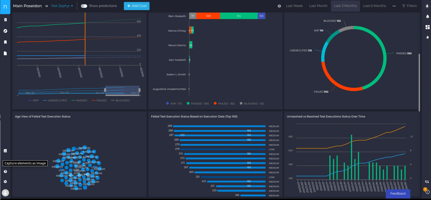Open the dashboards panel icon in left sidebar
The width and height of the screenshot is (431, 200).
[5, 20]
